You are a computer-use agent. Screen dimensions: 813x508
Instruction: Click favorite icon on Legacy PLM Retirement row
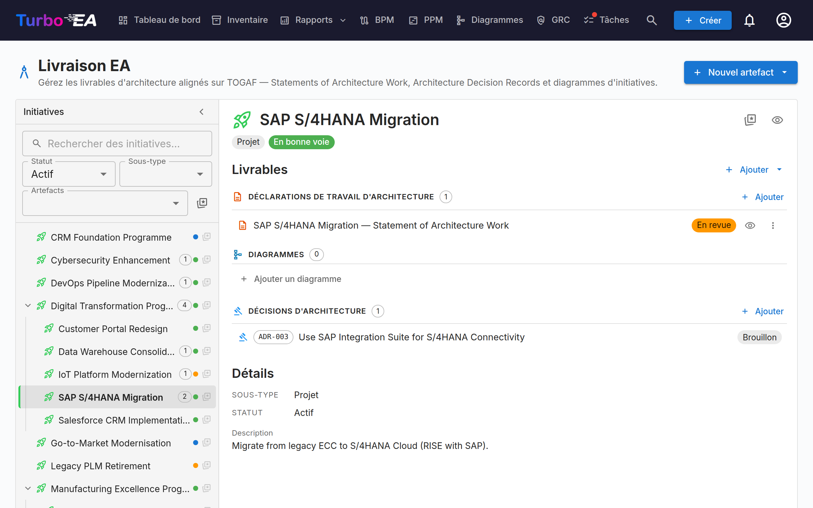(x=207, y=465)
